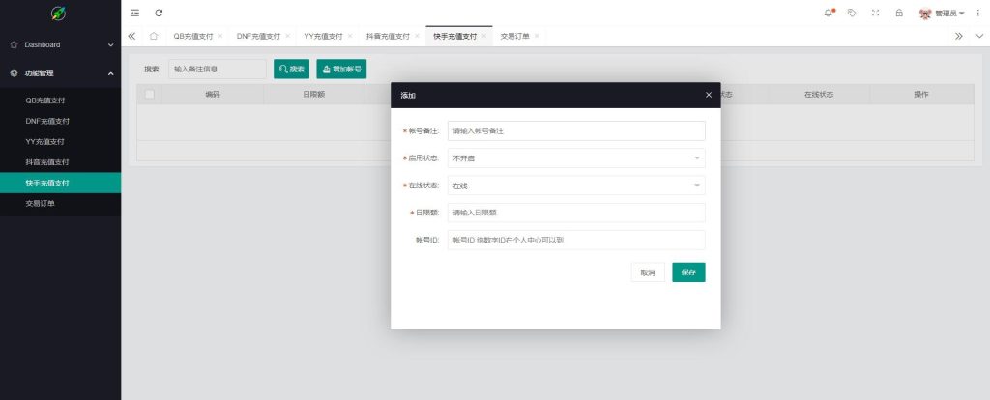Screen dimensions: 990x400
Task: Go to the home tab icon
Action: coord(154,36)
